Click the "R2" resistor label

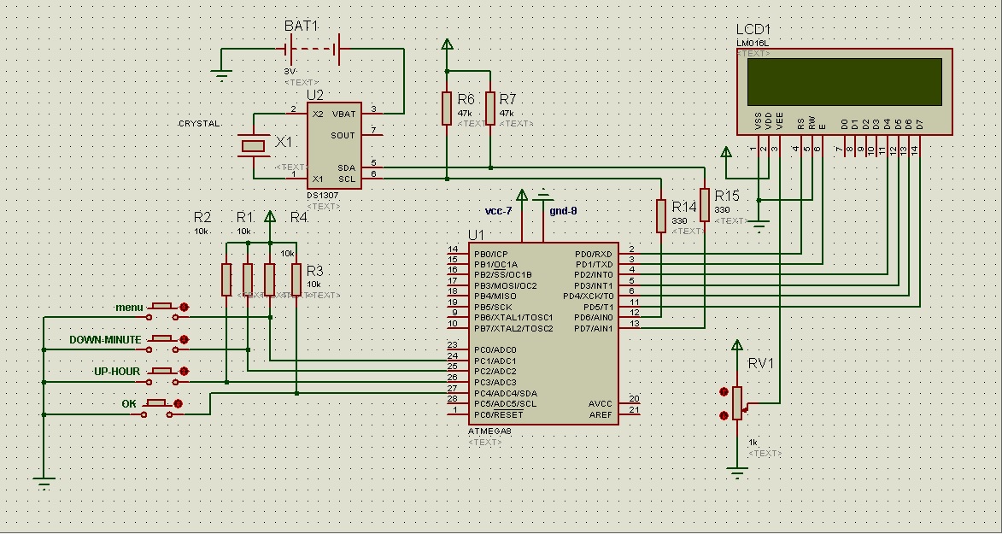[202, 217]
